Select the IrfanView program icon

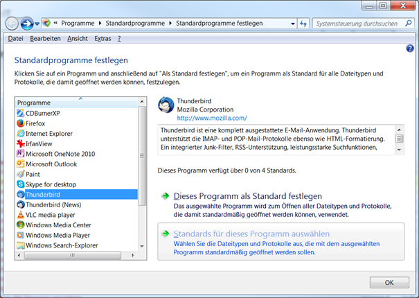click(20, 143)
